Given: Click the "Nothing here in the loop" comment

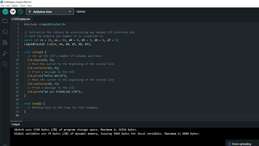Looking at the screenshot, I should [62, 108].
